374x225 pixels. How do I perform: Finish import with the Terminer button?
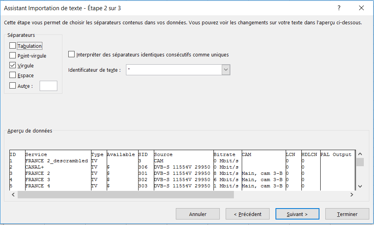click(347, 214)
